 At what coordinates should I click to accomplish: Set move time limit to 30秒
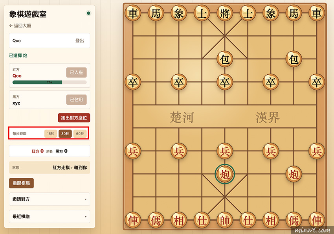(65, 134)
